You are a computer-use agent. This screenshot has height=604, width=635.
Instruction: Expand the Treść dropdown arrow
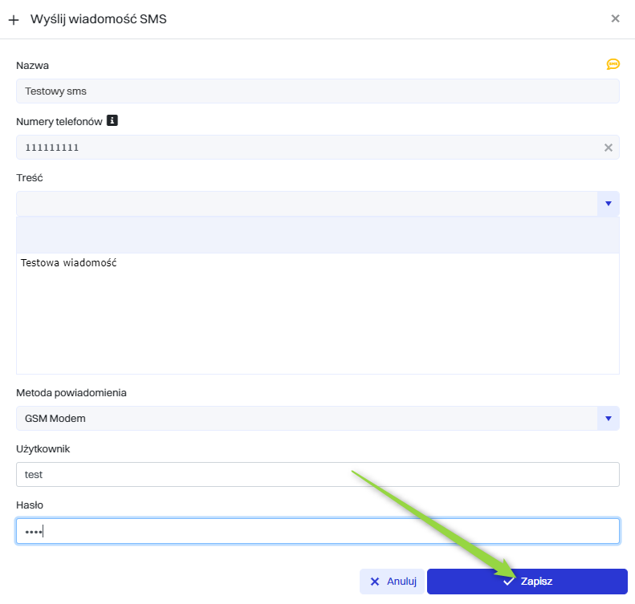click(608, 204)
